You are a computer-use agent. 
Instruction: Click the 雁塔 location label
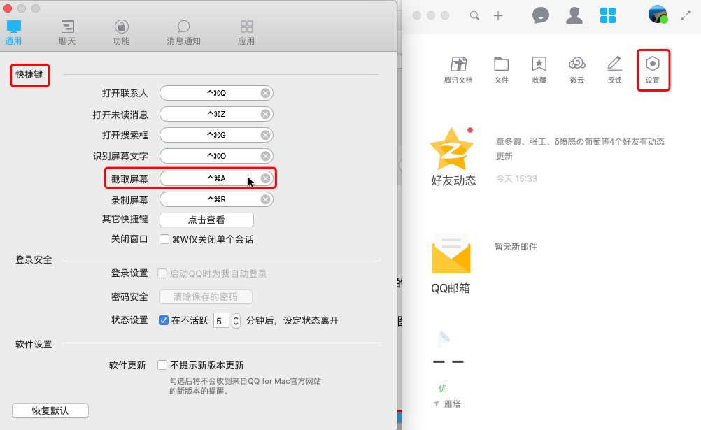tap(453, 404)
